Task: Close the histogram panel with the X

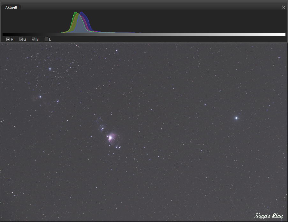Action: point(284,7)
